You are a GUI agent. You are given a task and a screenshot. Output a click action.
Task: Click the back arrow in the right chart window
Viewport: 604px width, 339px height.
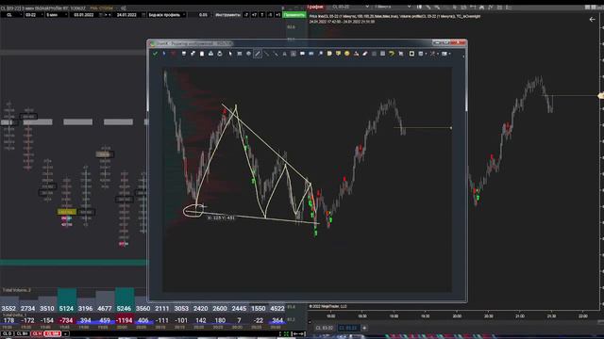click(x=592, y=19)
